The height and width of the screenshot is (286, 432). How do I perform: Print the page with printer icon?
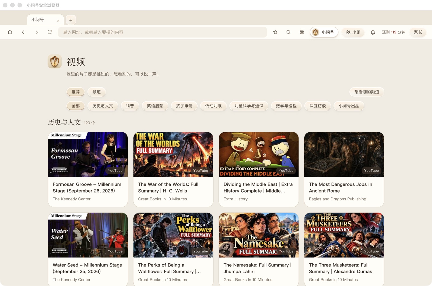[x=302, y=32]
